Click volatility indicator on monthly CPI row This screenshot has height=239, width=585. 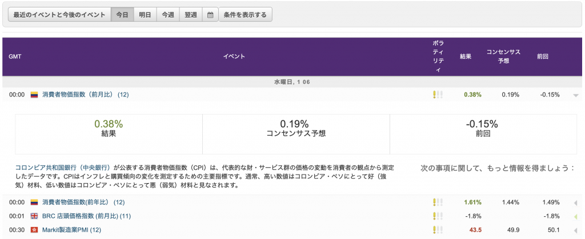(438, 95)
